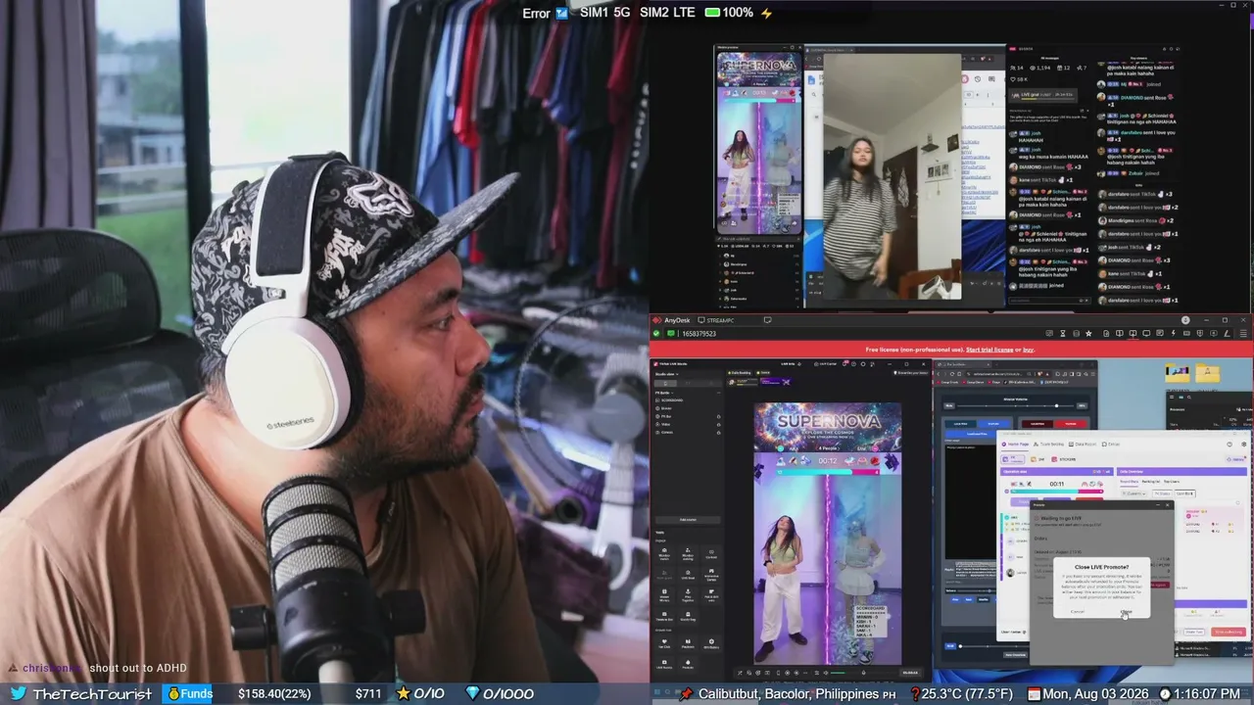Open the Fan Club tool in LIVE Studio
Viewport: 1254px width, 705px height.
(x=665, y=644)
